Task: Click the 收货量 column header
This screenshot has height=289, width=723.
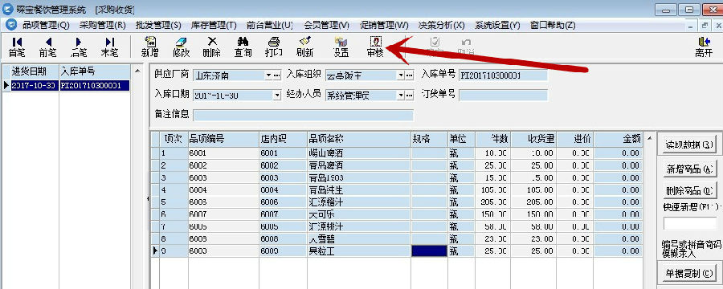Action: (533, 139)
